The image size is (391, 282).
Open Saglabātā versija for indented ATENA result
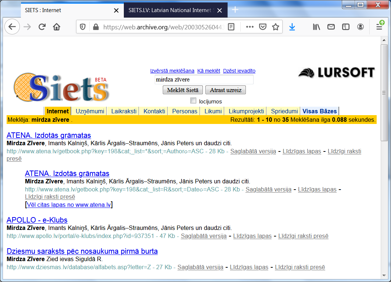pyautogui.click(x=268, y=190)
